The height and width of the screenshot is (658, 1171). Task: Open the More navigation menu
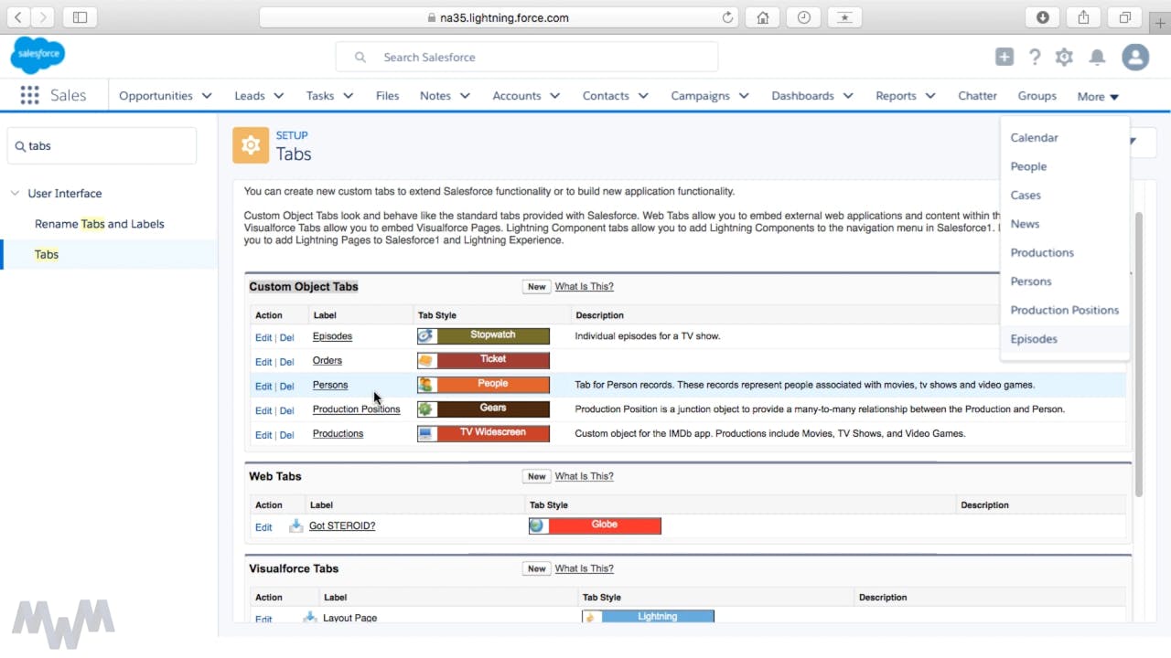pos(1098,96)
